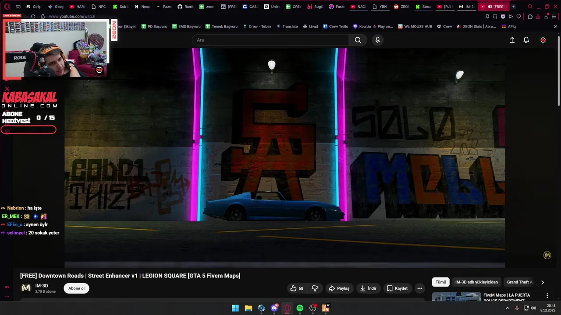Start YouTube voice search microphone
This screenshot has width=561, height=315.
pos(378,40)
